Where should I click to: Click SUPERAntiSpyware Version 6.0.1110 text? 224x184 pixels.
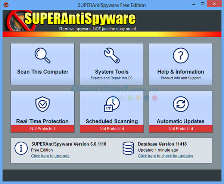[69, 144]
